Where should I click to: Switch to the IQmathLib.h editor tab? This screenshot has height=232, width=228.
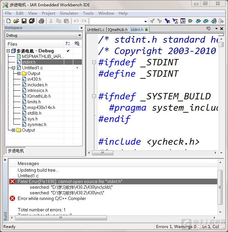118,30
